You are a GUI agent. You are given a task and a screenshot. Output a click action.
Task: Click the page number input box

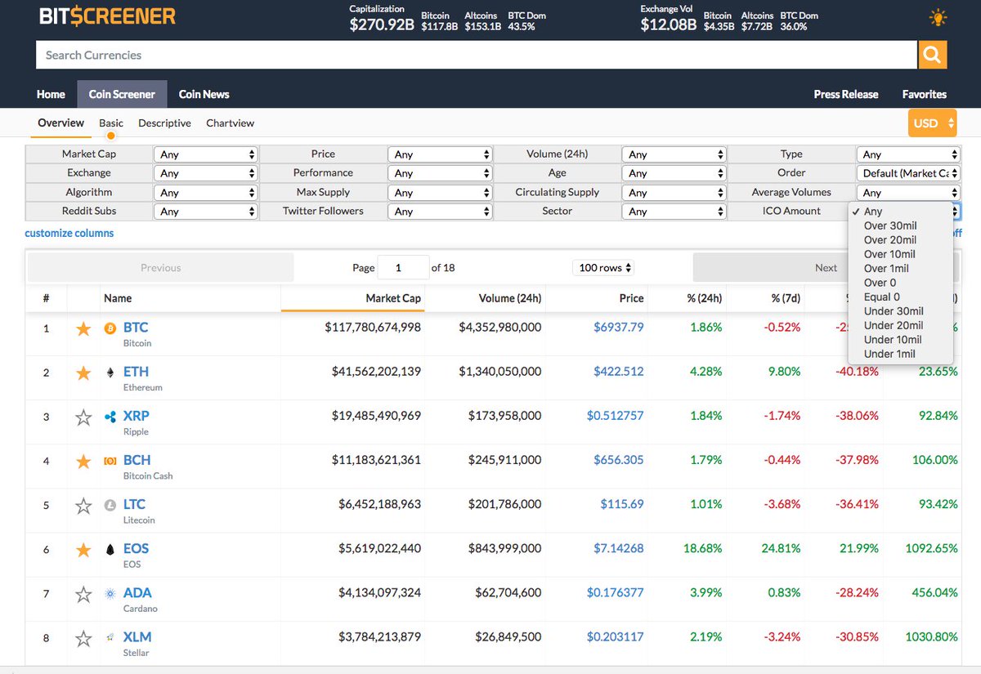[404, 268]
